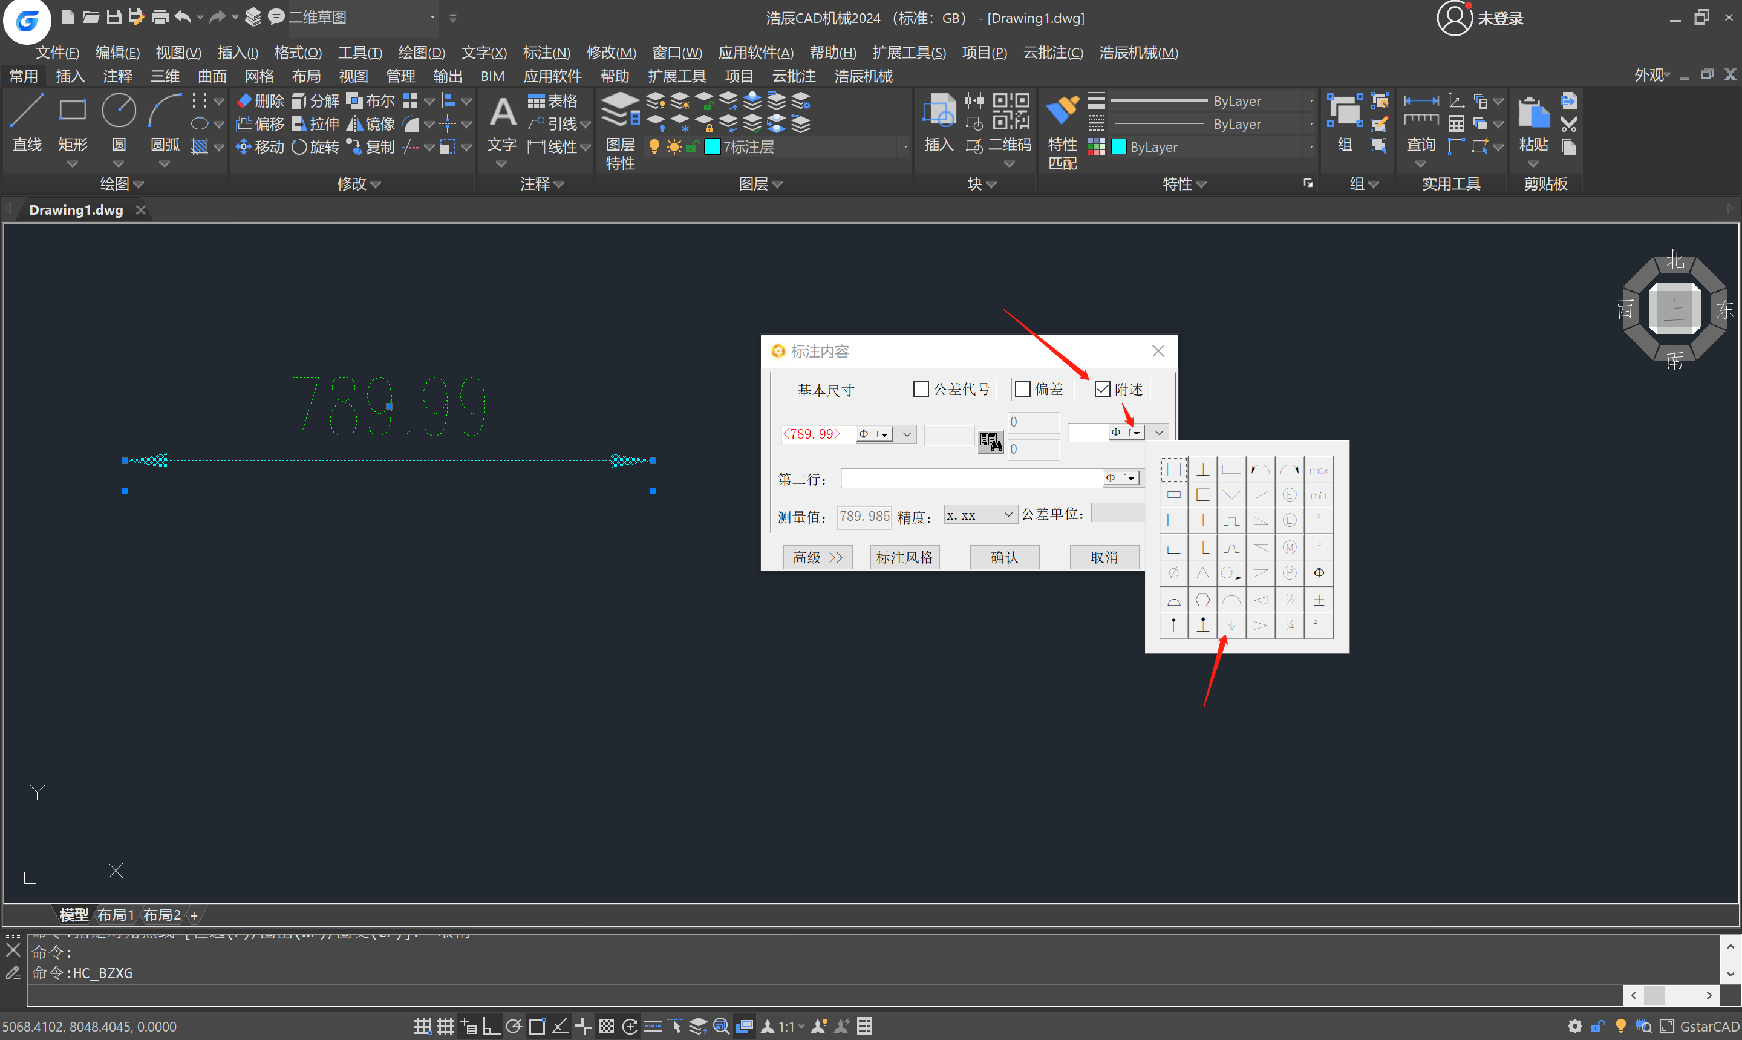Check the 偏差 checkbox
The height and width of the screenshot is (1040, 1742).
tap(1023, 390)
